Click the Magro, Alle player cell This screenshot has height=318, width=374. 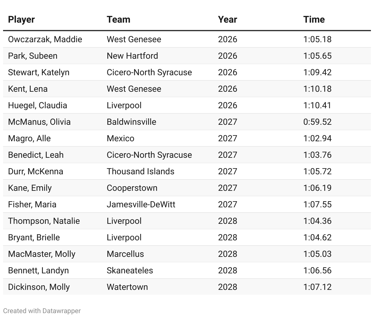[x=29, y=139]
